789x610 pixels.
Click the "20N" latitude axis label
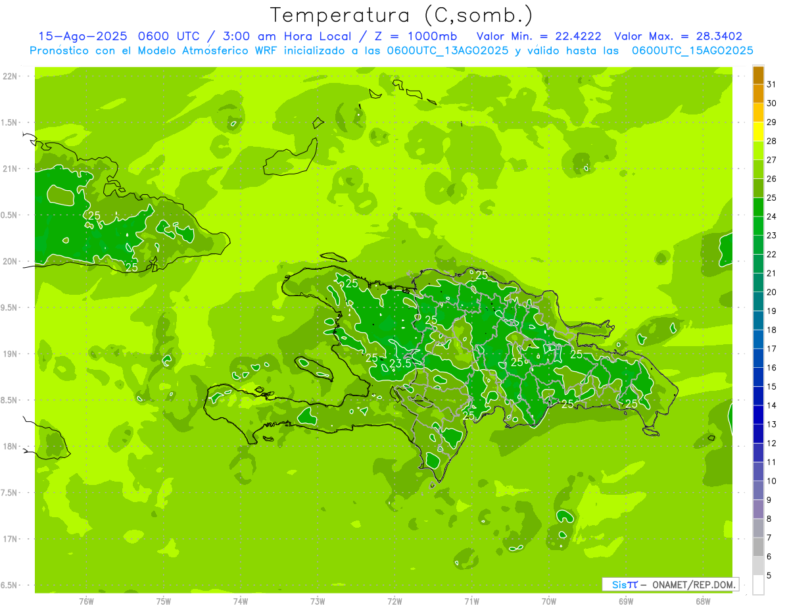(10, 262)
